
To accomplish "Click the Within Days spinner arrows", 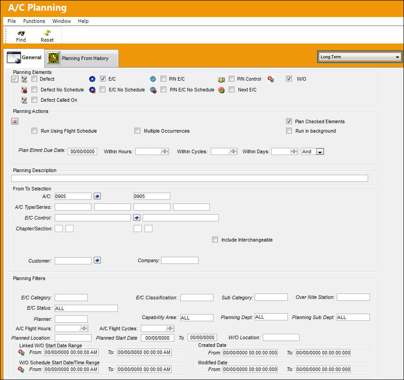I will pyautogui.click(x=294, y=151).
